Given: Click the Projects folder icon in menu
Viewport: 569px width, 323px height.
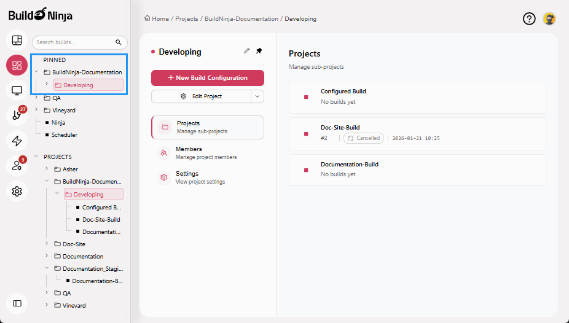Looking at the screenshot, I should [x=165, y=127].
